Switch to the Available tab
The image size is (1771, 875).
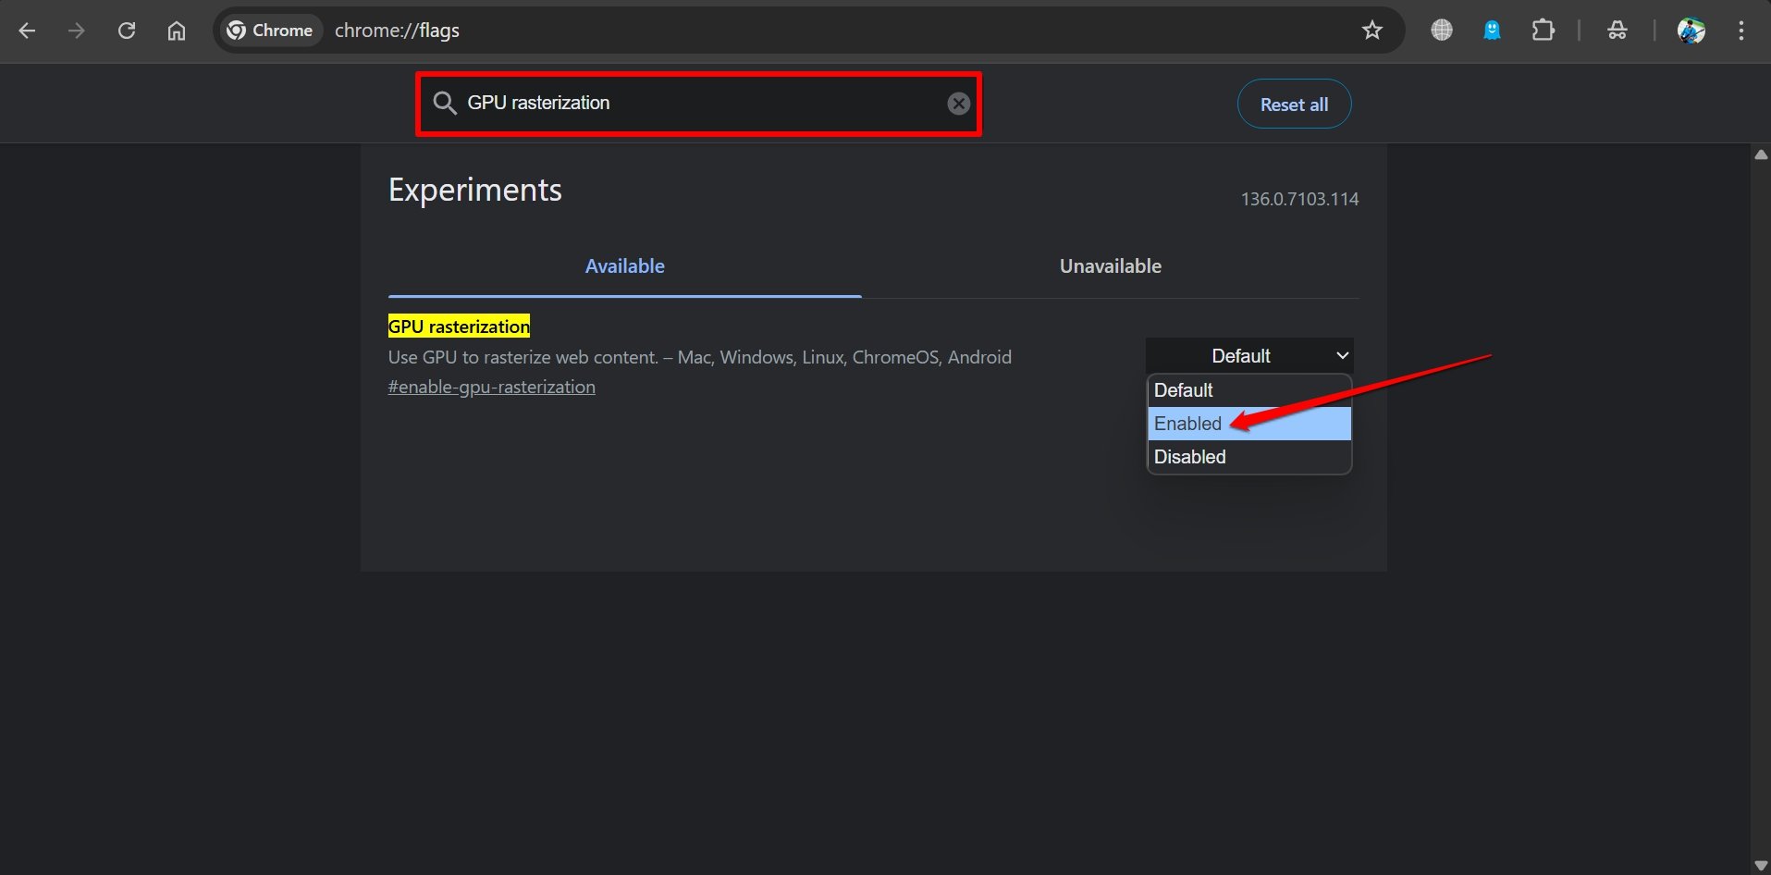[x=625, y=266]
